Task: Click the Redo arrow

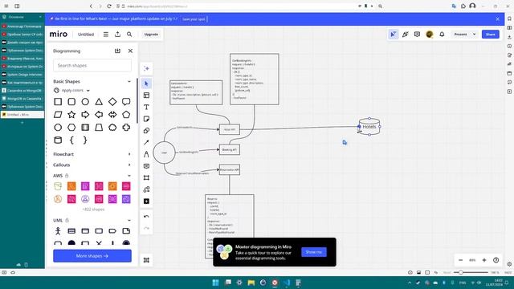Action: [x=146, y=228]
